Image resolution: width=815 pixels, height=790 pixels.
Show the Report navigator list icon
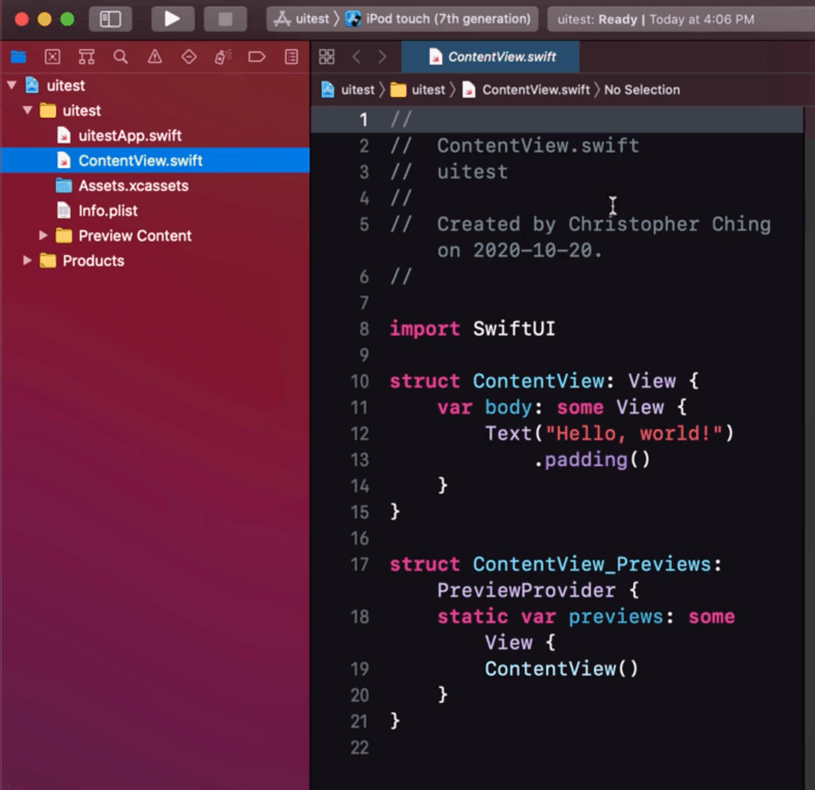click(x=291, y=57)
